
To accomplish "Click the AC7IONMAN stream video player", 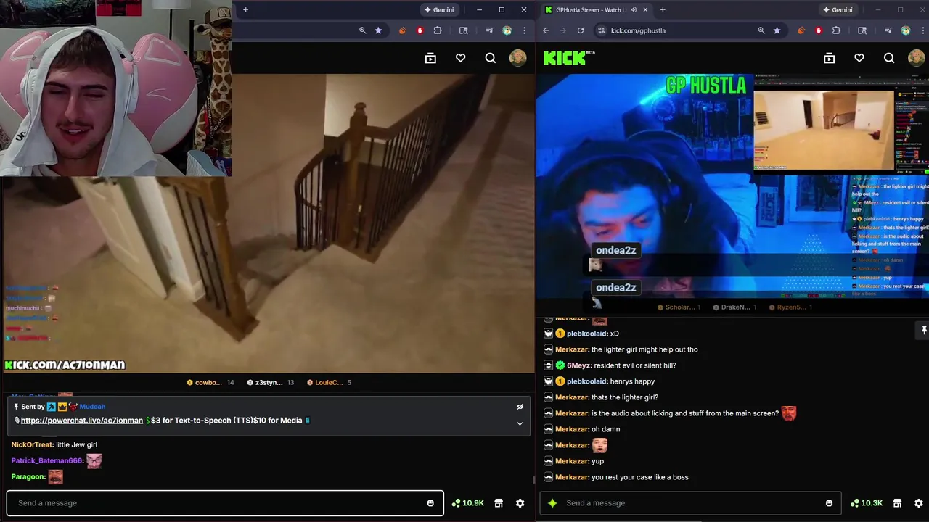I will point(269,223).
